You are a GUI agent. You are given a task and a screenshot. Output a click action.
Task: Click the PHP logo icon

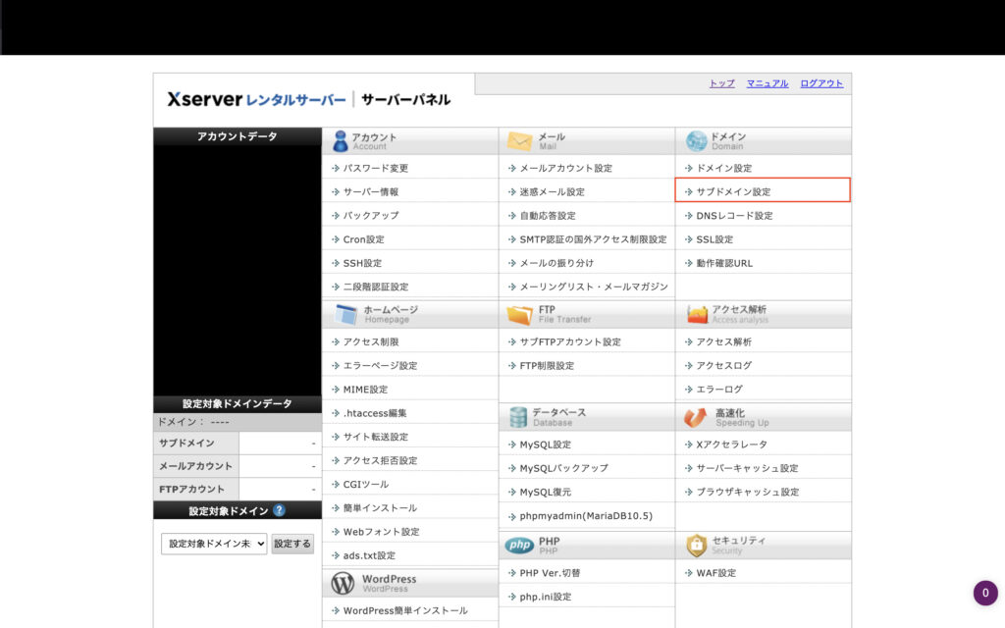[x=519, y=546]
